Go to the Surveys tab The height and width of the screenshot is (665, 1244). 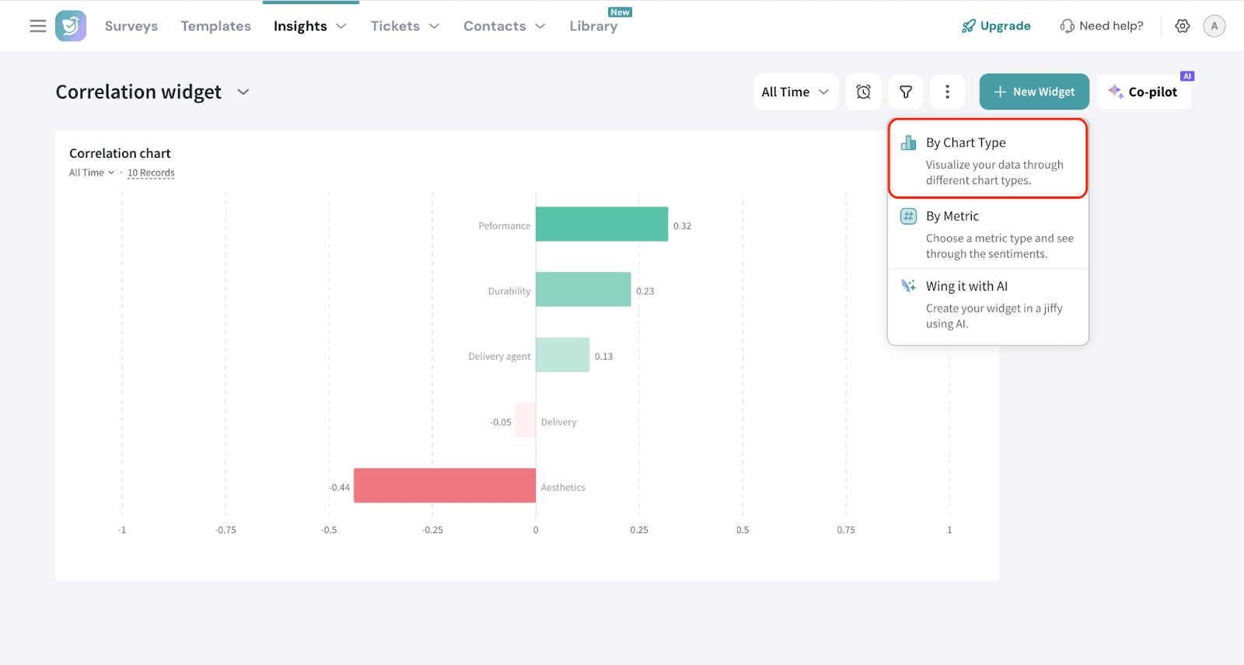click(131, 26)
